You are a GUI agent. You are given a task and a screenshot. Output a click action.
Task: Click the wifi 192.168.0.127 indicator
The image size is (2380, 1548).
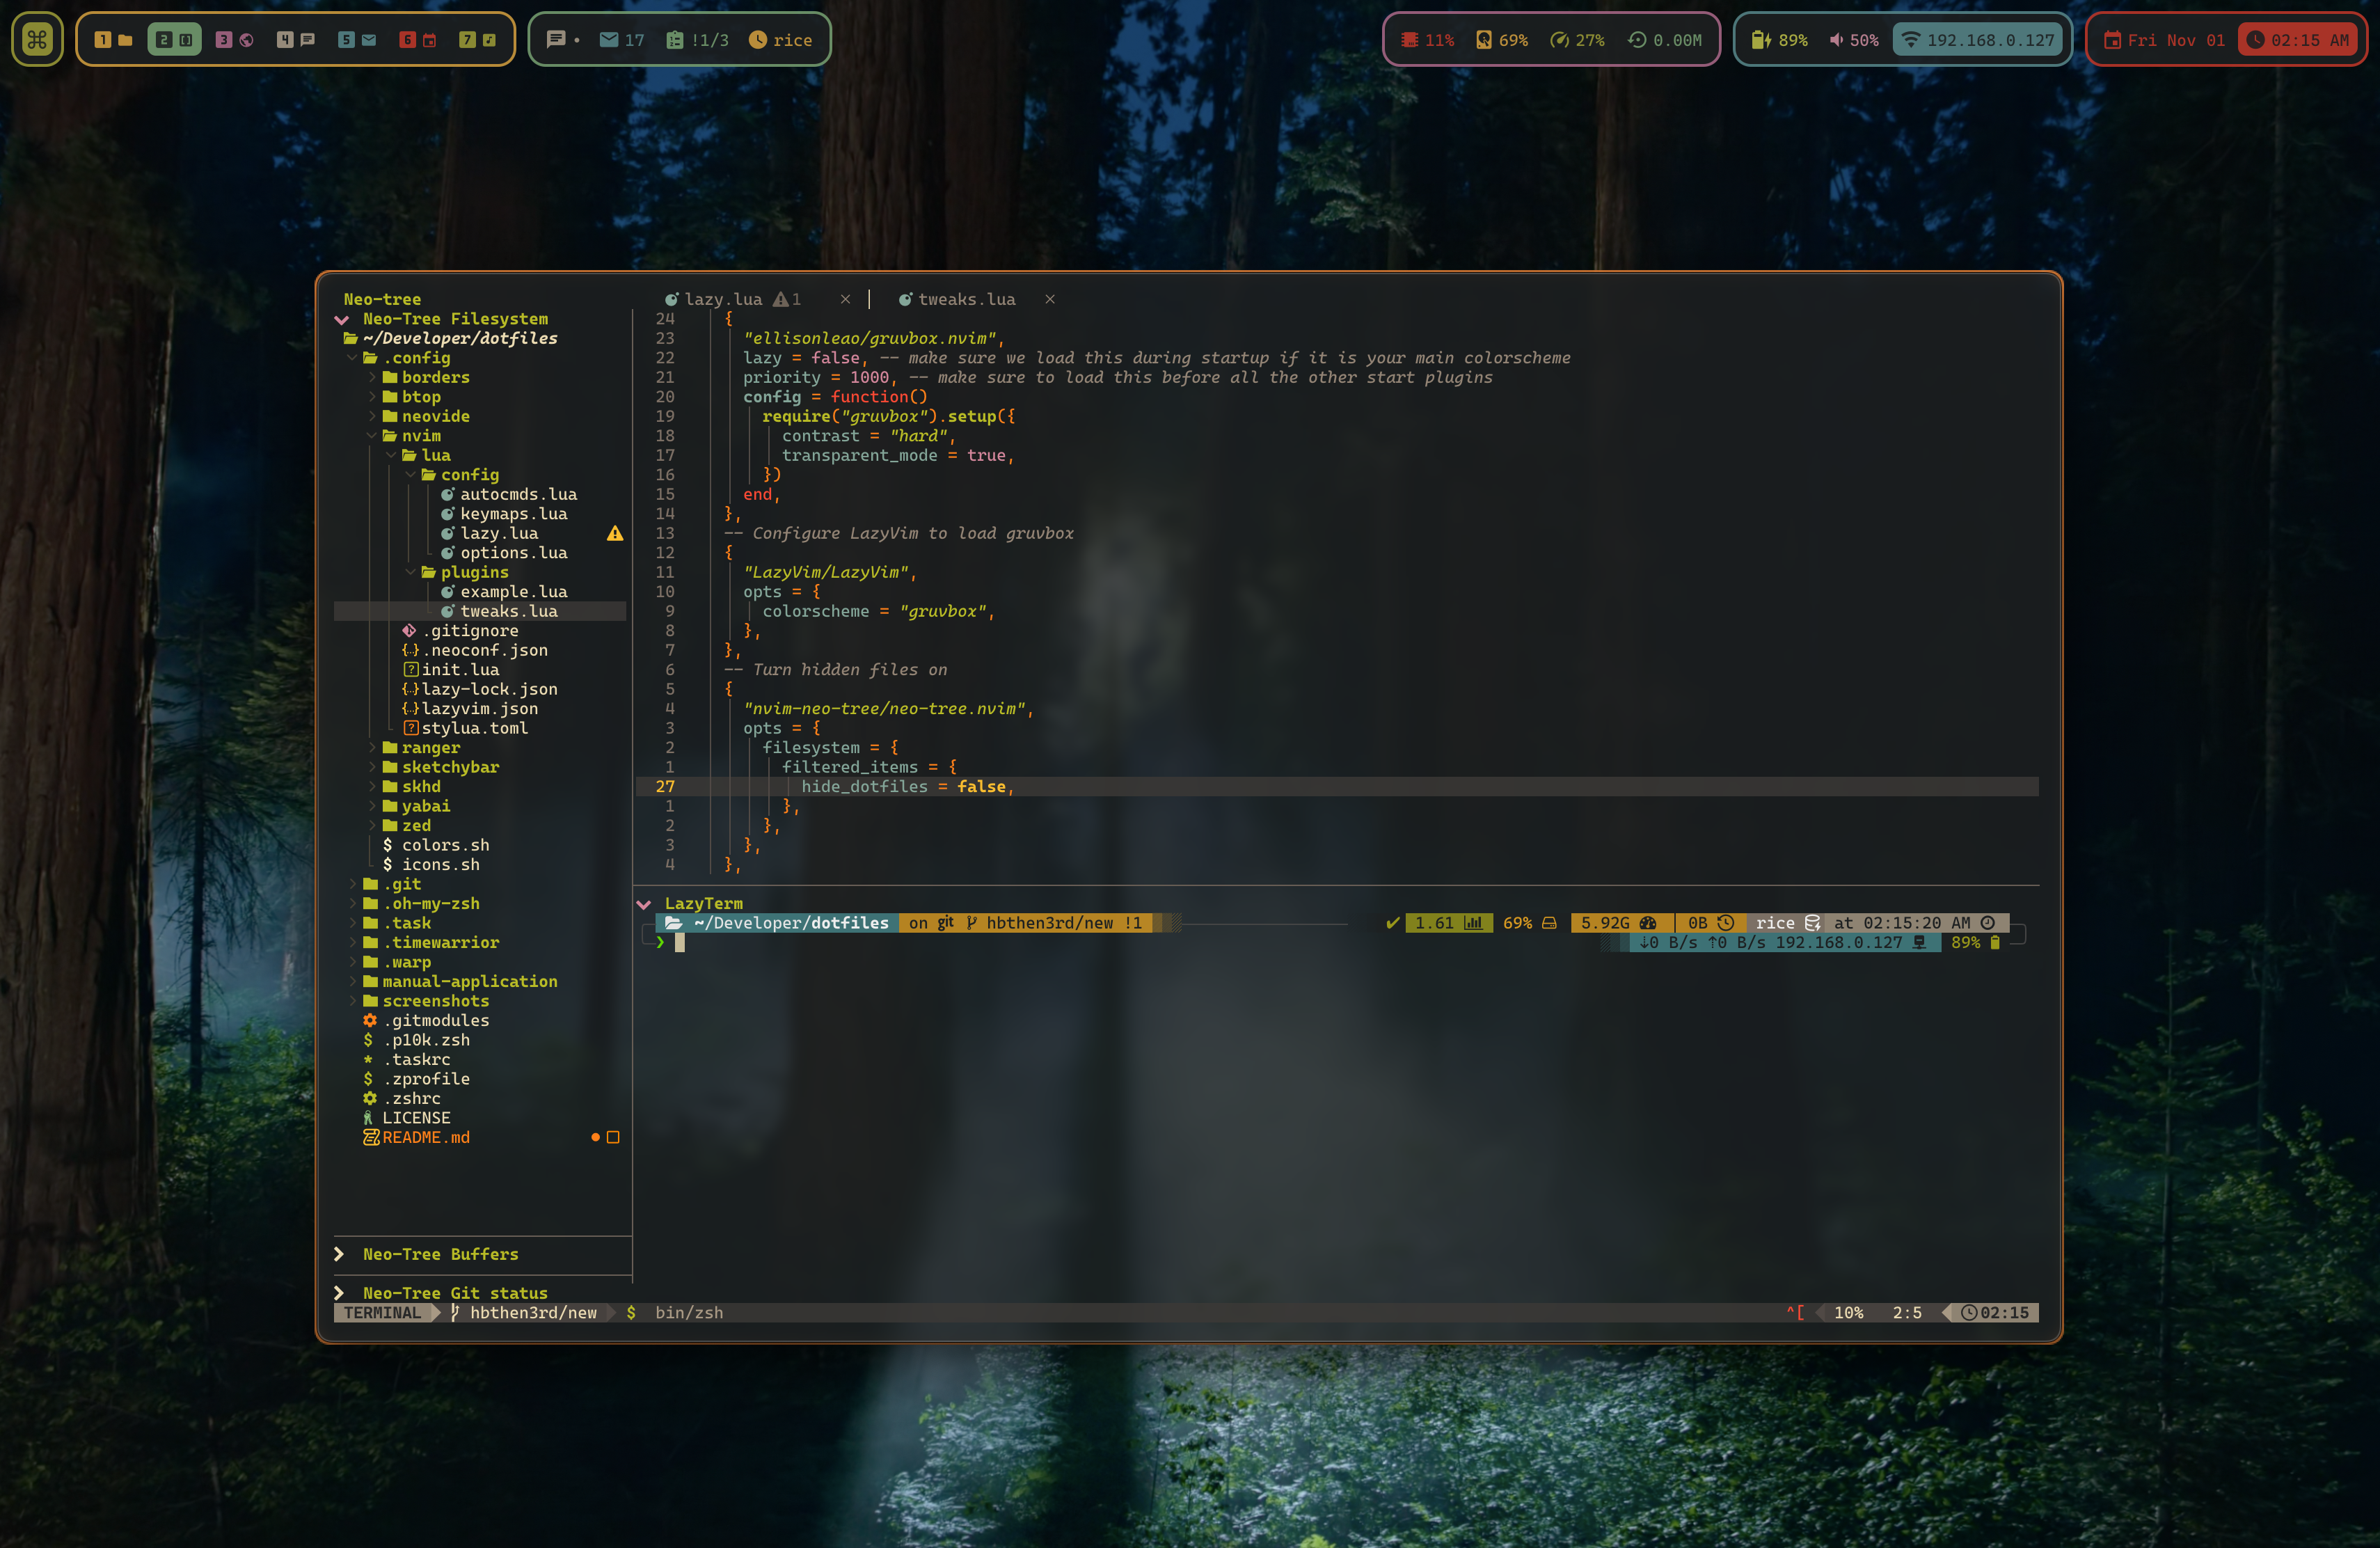pos(1978,40)
